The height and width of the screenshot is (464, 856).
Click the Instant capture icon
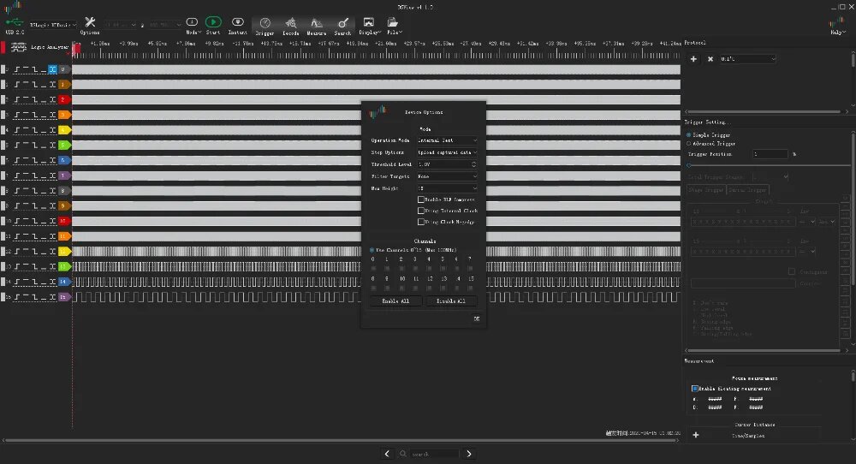237,25
